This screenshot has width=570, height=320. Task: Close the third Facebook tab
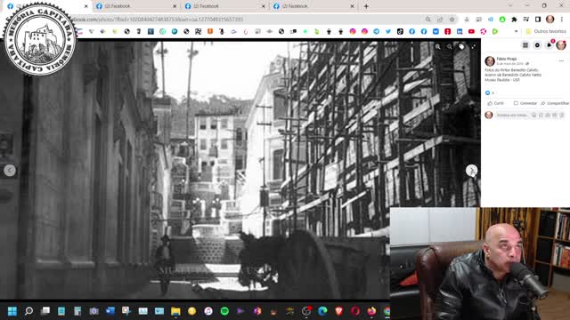click(x=264, y=6)
